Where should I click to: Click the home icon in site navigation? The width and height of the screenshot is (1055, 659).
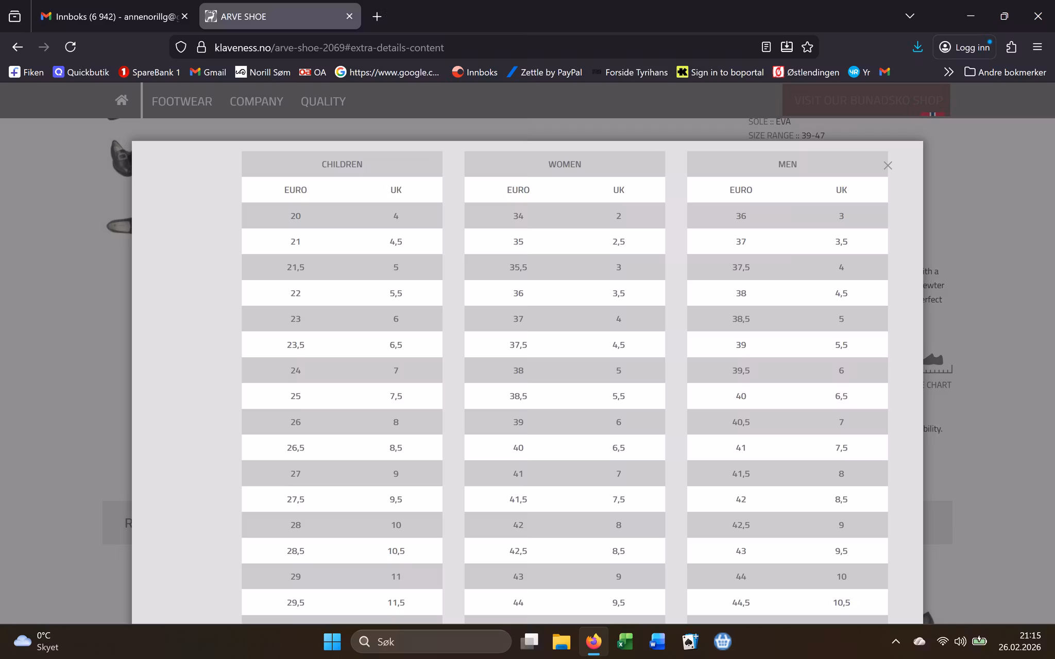(x=122, y=100)
